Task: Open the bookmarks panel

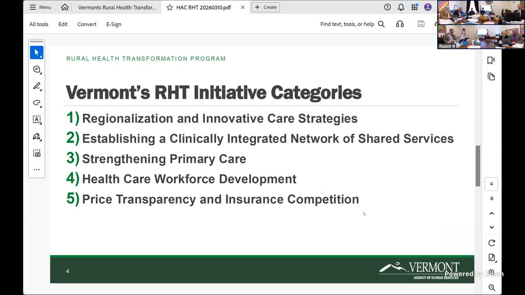Action: pyautogui.click(x=491, y=60)
